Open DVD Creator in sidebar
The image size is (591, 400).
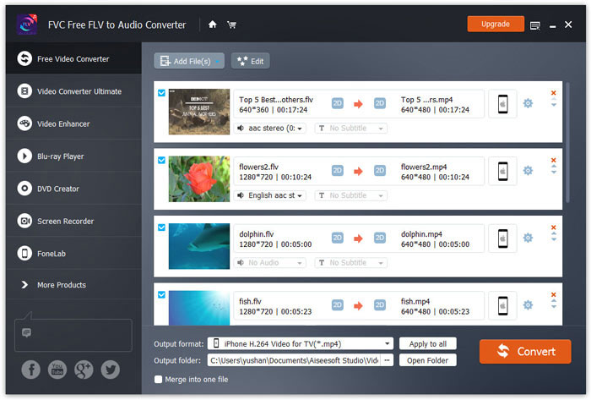(73, 189)
